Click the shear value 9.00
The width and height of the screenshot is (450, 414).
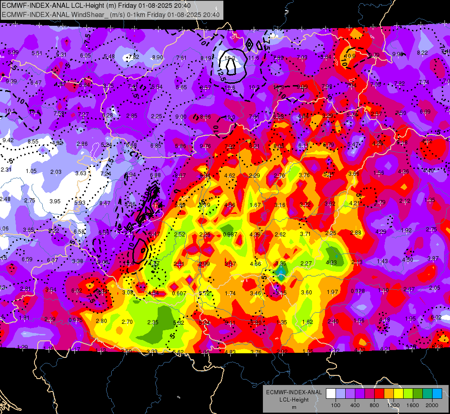coord(181,117)
